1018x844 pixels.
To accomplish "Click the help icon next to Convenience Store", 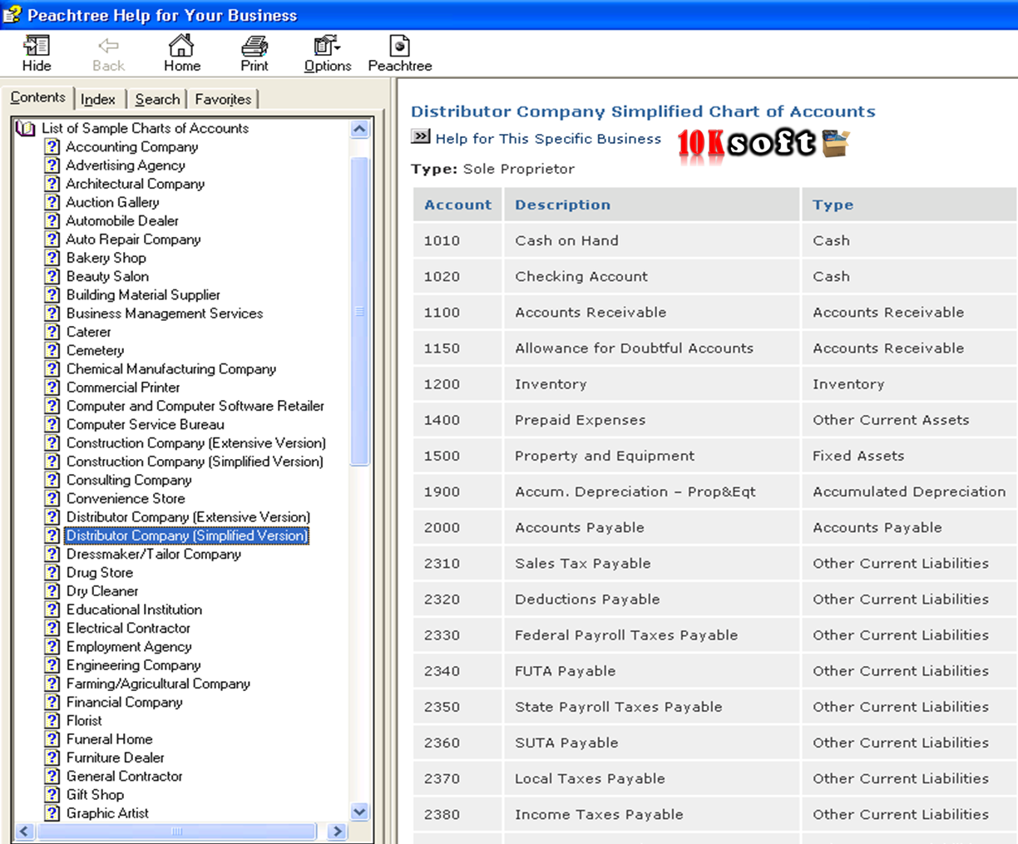I will 52,498.
